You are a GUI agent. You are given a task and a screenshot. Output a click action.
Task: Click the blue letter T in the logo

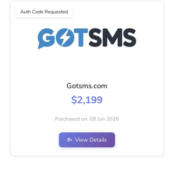coord(81,38)
